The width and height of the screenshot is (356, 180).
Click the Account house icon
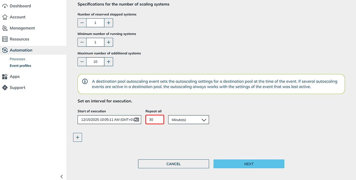click(x=5, y=17)
